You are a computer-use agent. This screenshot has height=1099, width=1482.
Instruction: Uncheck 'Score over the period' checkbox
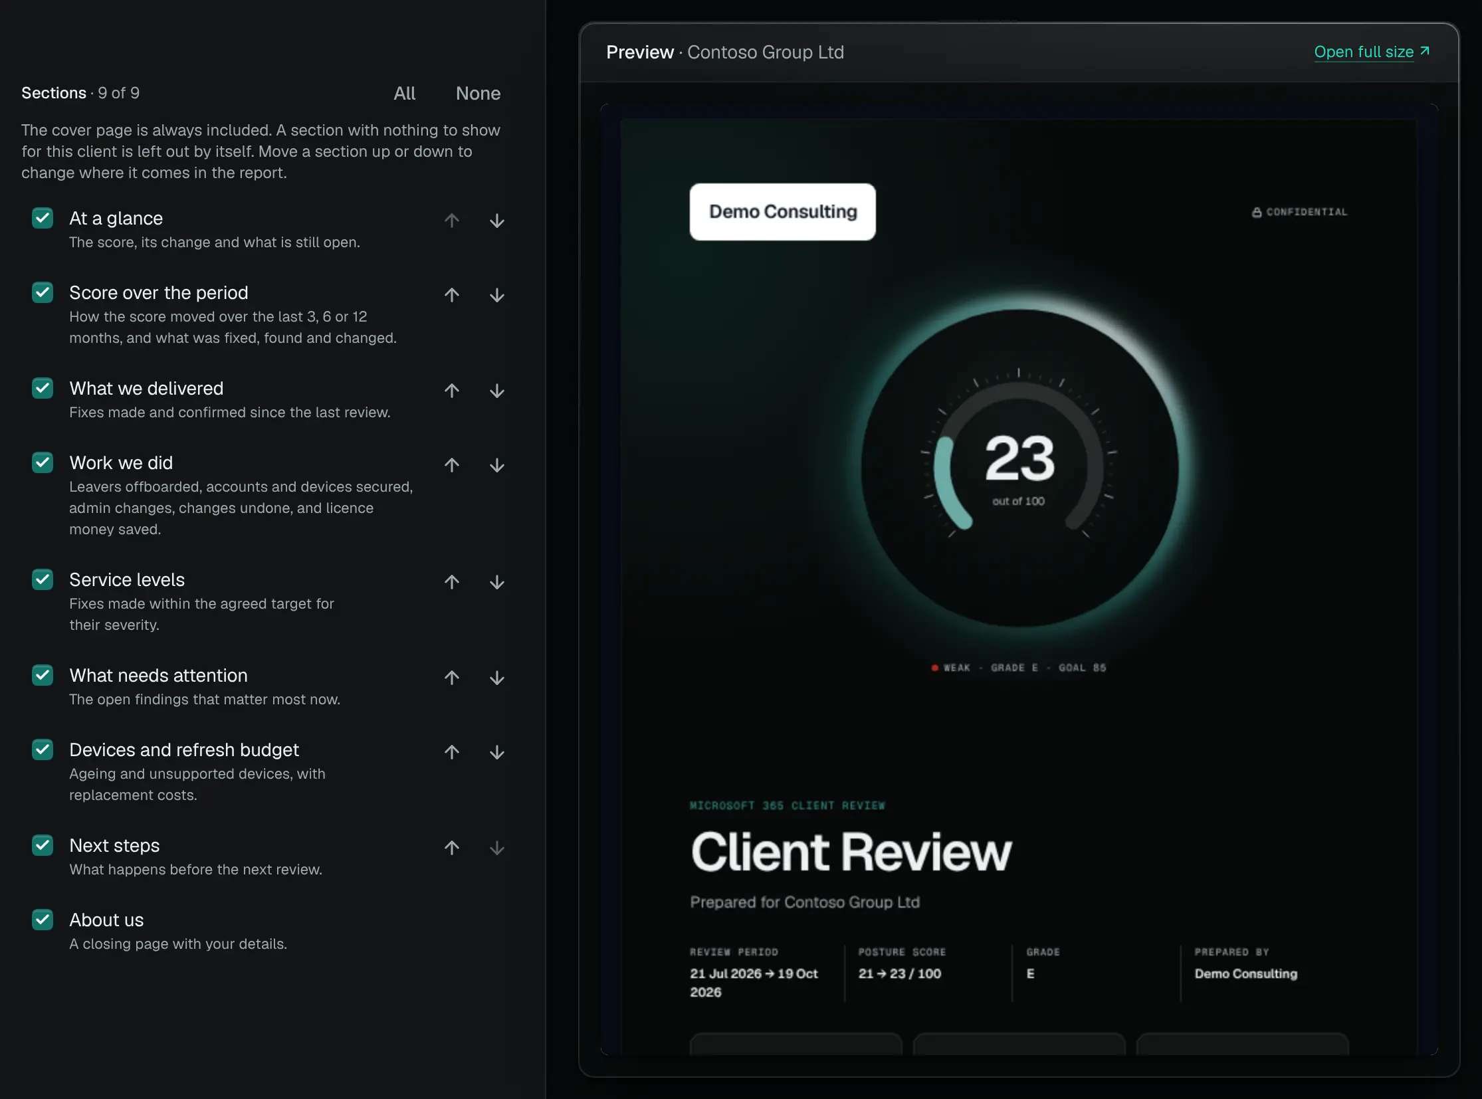coord(43,292)
